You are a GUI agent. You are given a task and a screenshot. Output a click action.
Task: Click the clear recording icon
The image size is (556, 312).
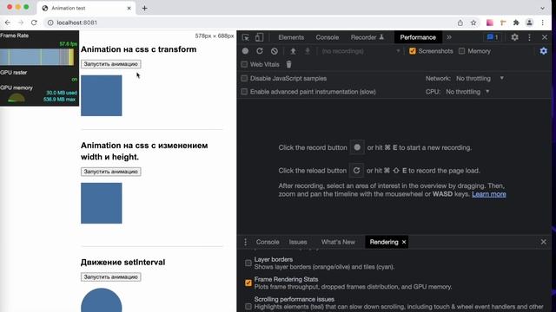click(x=275, y=51)
